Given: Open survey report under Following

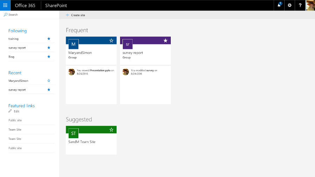Looking at the screenshot, I should pos(17,48).
